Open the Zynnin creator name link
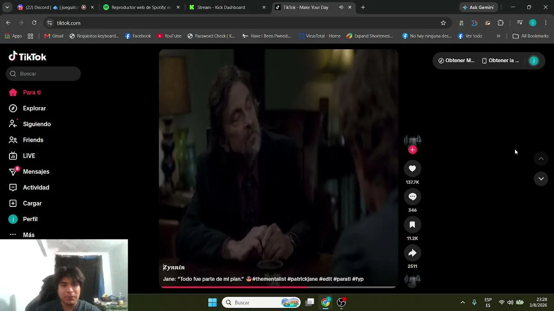Image resolution: width=554 pixels, height=311 pixels. pyautogui.click(x=174, y=267)
